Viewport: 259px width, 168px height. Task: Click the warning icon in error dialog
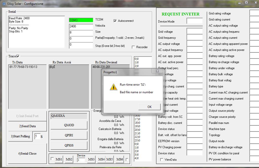(x=113, y=87)
